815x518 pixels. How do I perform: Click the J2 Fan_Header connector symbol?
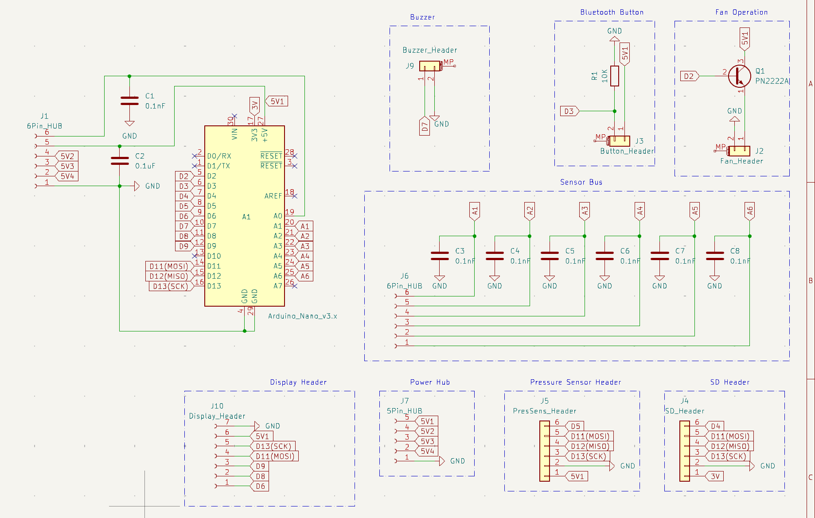pyautogui.click(x=740, y=151)
